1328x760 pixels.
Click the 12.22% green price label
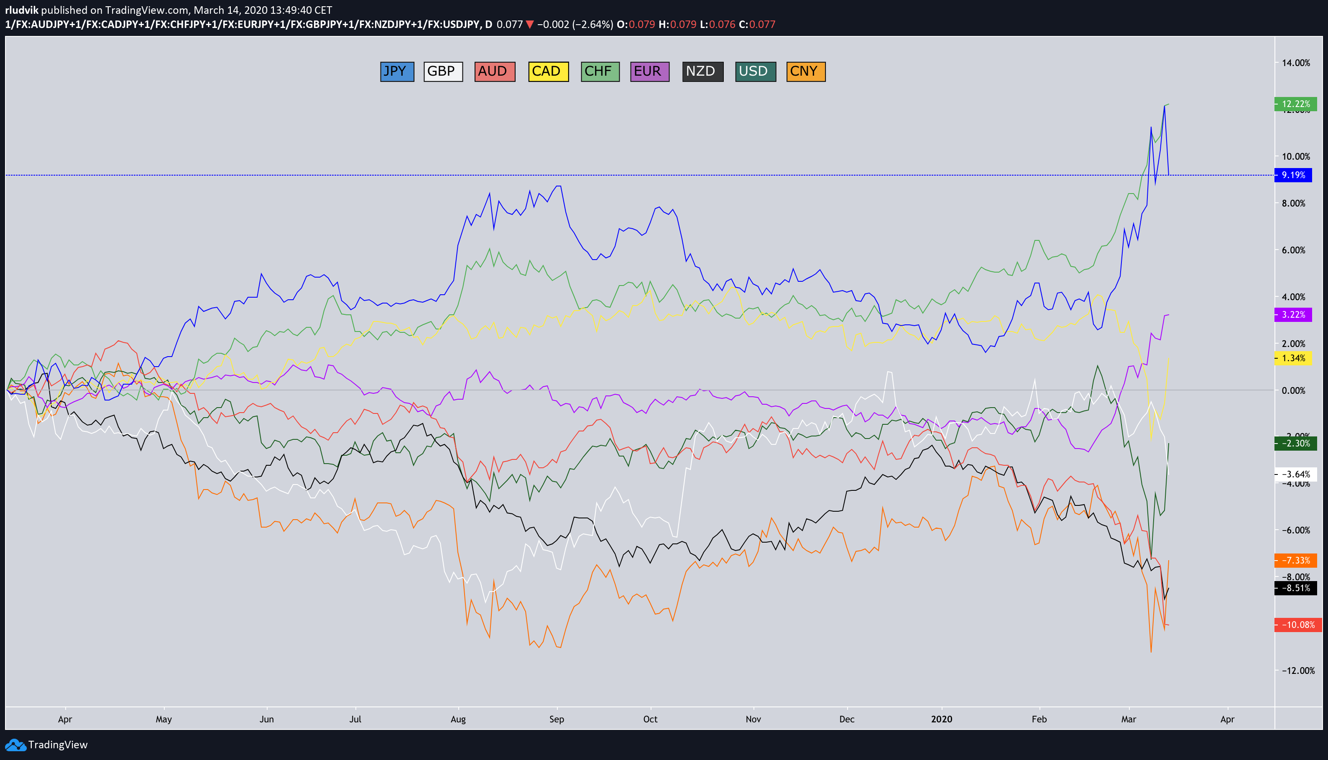point(1295,104)
